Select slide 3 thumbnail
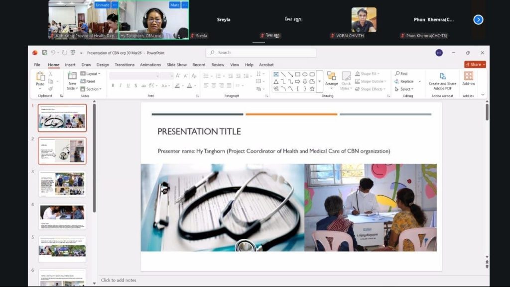 62,183
